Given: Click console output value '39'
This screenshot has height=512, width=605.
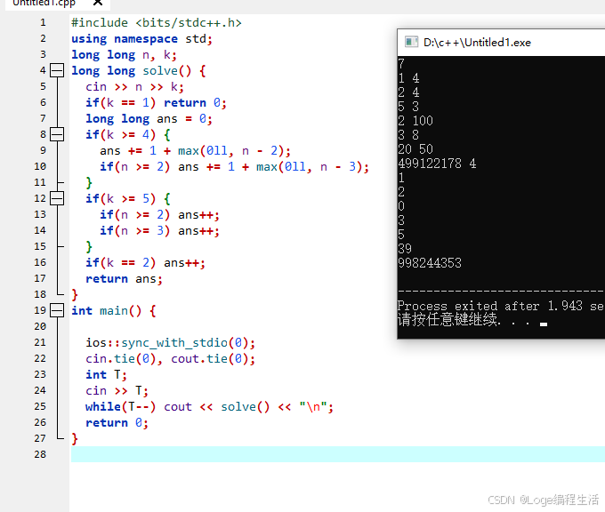Looking at the screenshot, I should 405,249.
